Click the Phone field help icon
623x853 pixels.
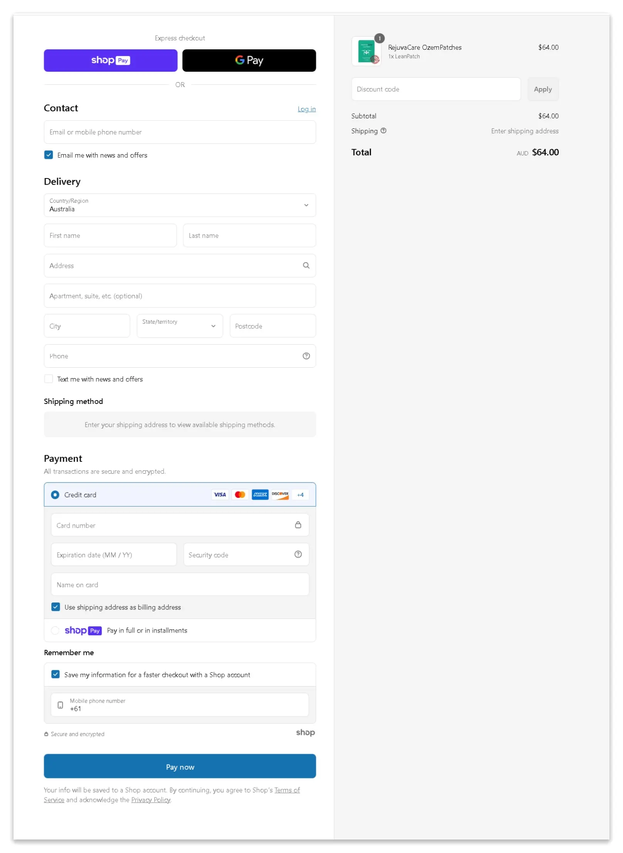[x=306, y=356]
